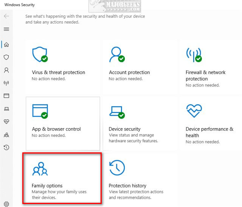
Task: Click 'Manage how your family uses their devices.'
Action: 59,194
